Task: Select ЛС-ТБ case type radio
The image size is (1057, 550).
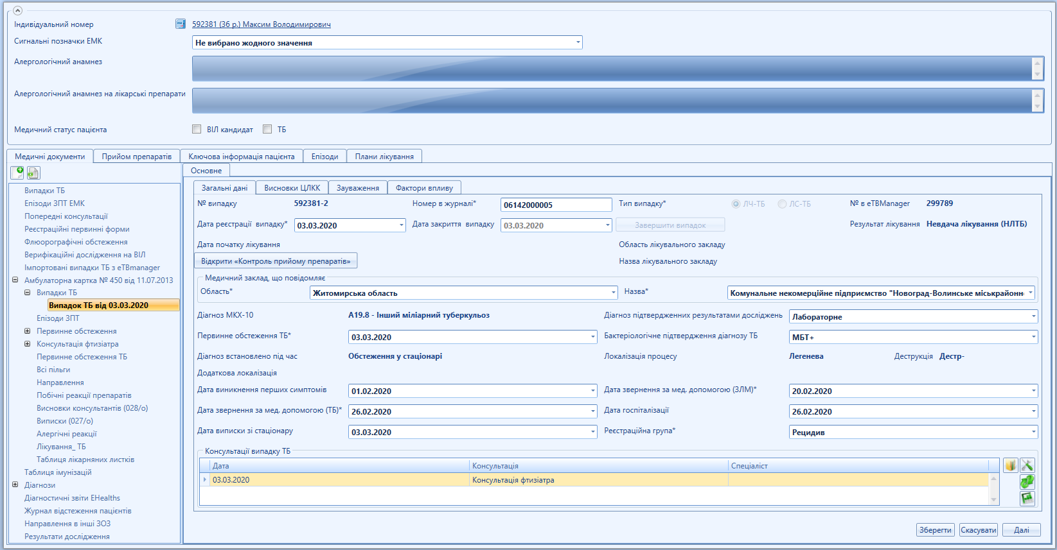Action: 782,203
